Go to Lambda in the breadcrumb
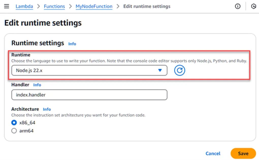Screen dimensions: 259x160 24,6
